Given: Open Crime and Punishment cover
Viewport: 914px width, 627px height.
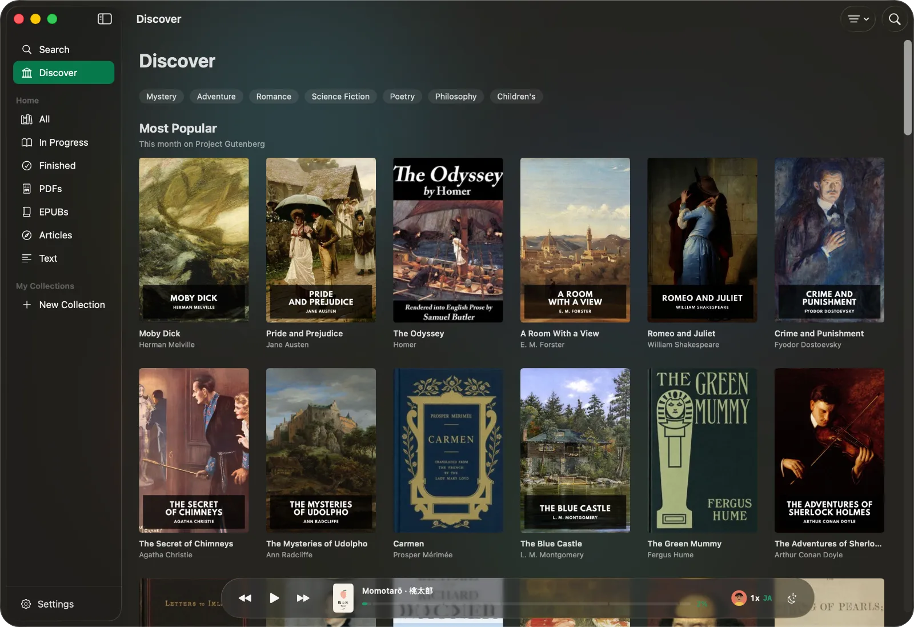Looking at the screenshot, I should coord(829,240).
